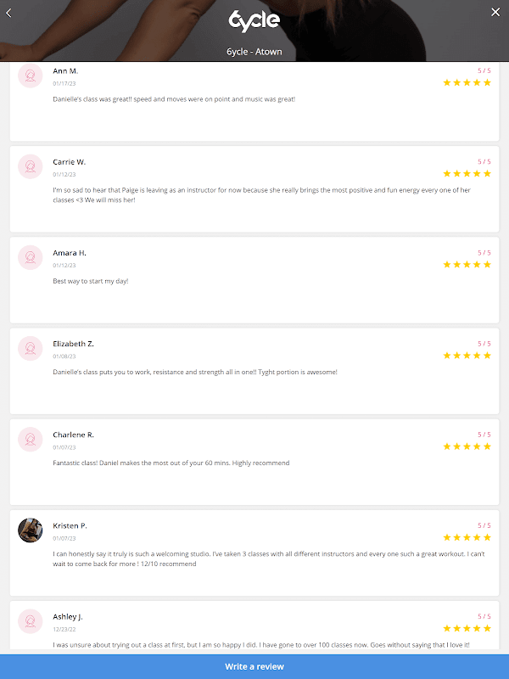
Task: Close the reviews screen with the X
Action: point(495,12)
